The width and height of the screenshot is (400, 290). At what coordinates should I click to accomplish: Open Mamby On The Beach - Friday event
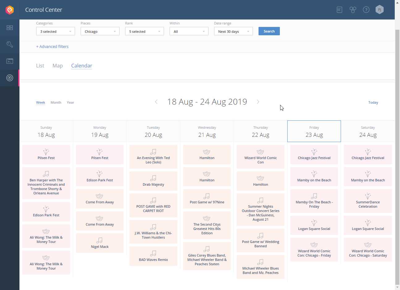(x=314, y=201)
